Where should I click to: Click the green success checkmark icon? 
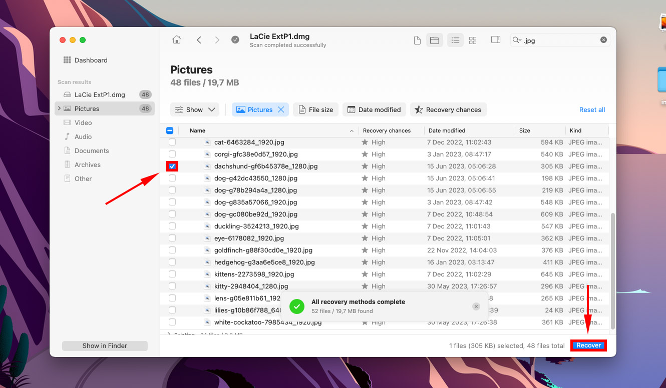297,306
